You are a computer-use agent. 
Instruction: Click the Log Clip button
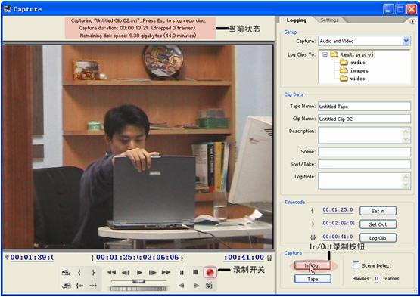coord(378,237)
